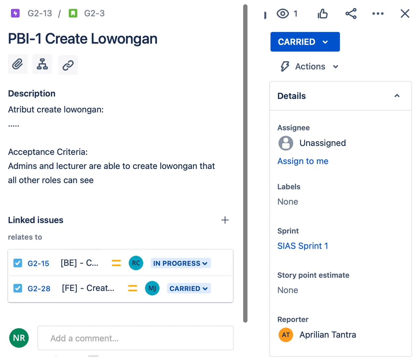This screenshot has width=420, height=357.
Task: Open the three-dots more actions menu
Action: click(378, 14)
